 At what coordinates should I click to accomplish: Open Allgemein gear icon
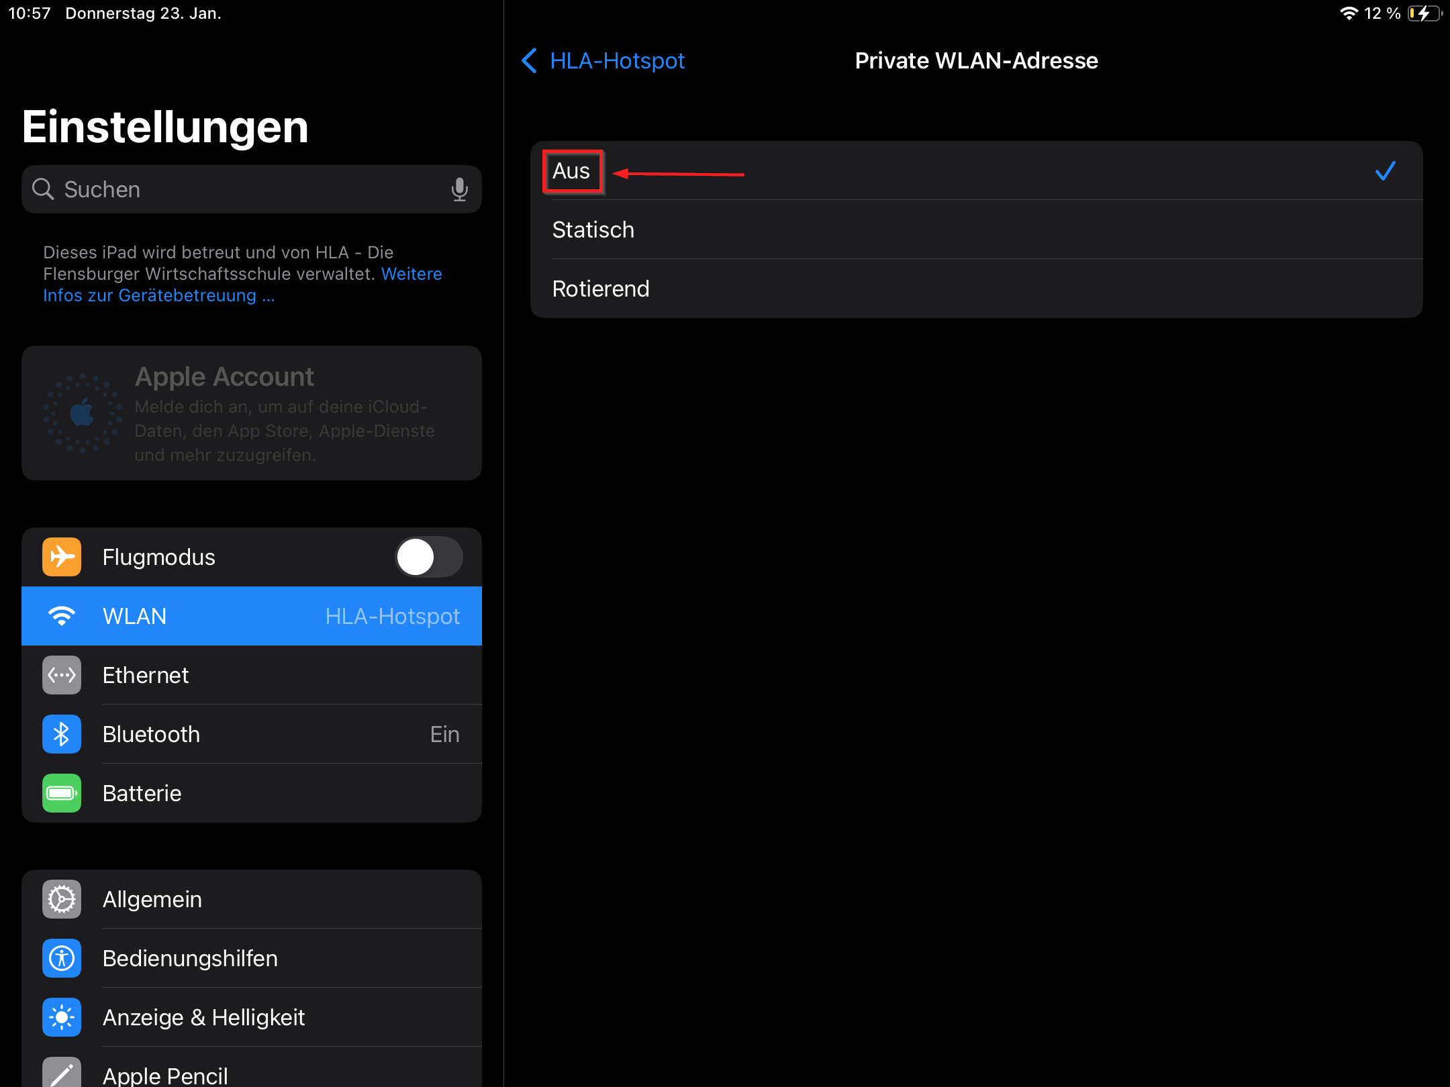[62, 899]
